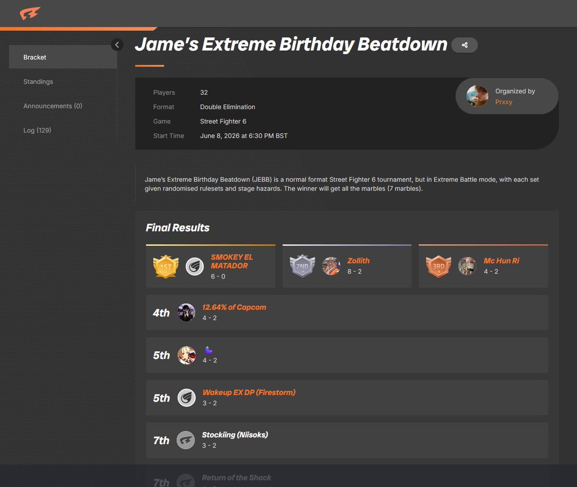Viewport: 577px width, 487px height.
Task: Click the tournament description paragraph
Action: (x=342, y=184)
